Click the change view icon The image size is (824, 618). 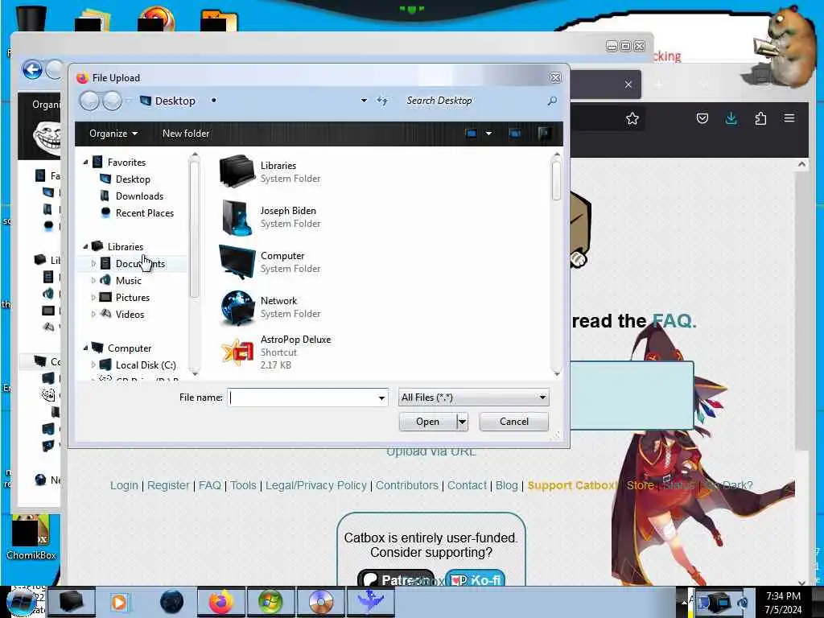pyautogui.click(x=472, y=134)
